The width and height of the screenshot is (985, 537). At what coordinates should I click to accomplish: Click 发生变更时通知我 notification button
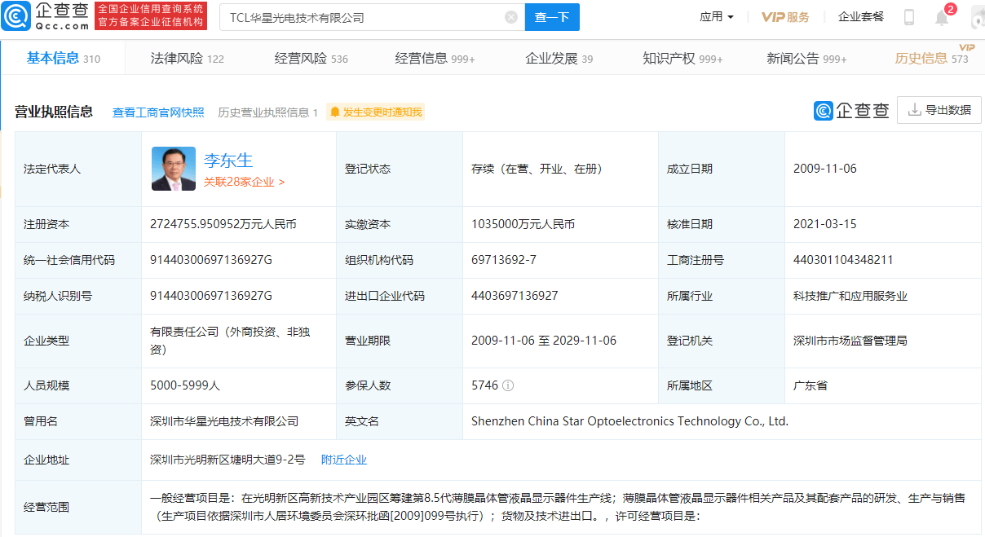(376, 112)
